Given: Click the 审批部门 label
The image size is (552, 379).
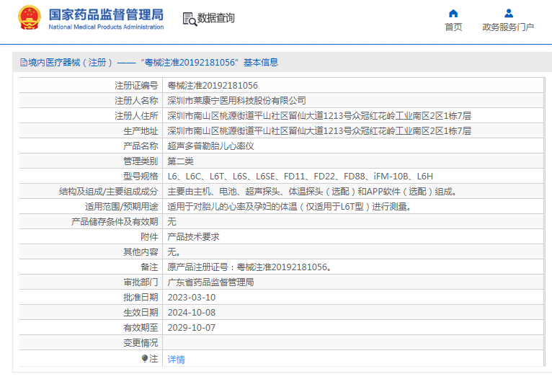Looking at the screenshot, I should point(141,282).
